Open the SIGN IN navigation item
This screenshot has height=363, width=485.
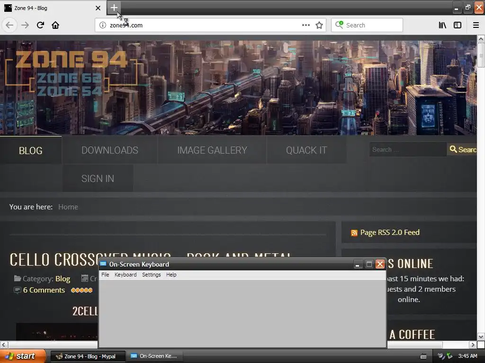pos(98,178)
